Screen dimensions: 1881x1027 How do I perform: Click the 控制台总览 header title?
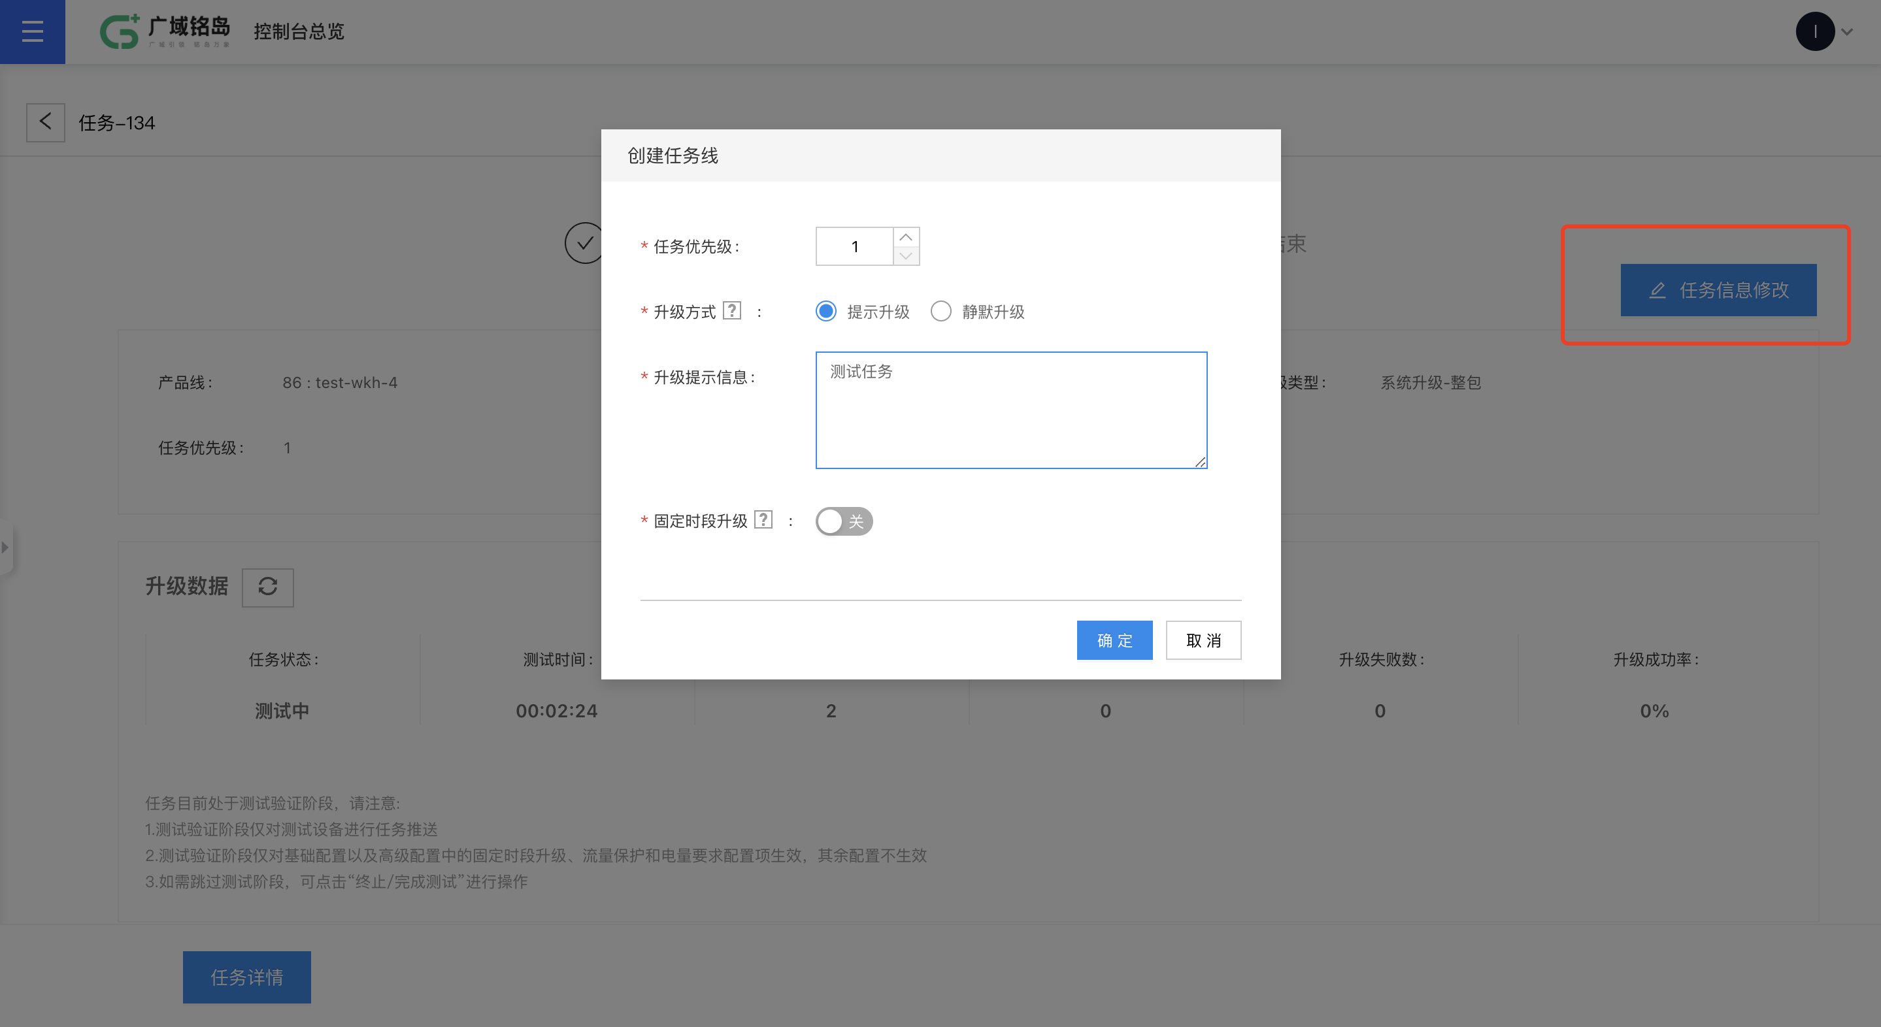299,31
